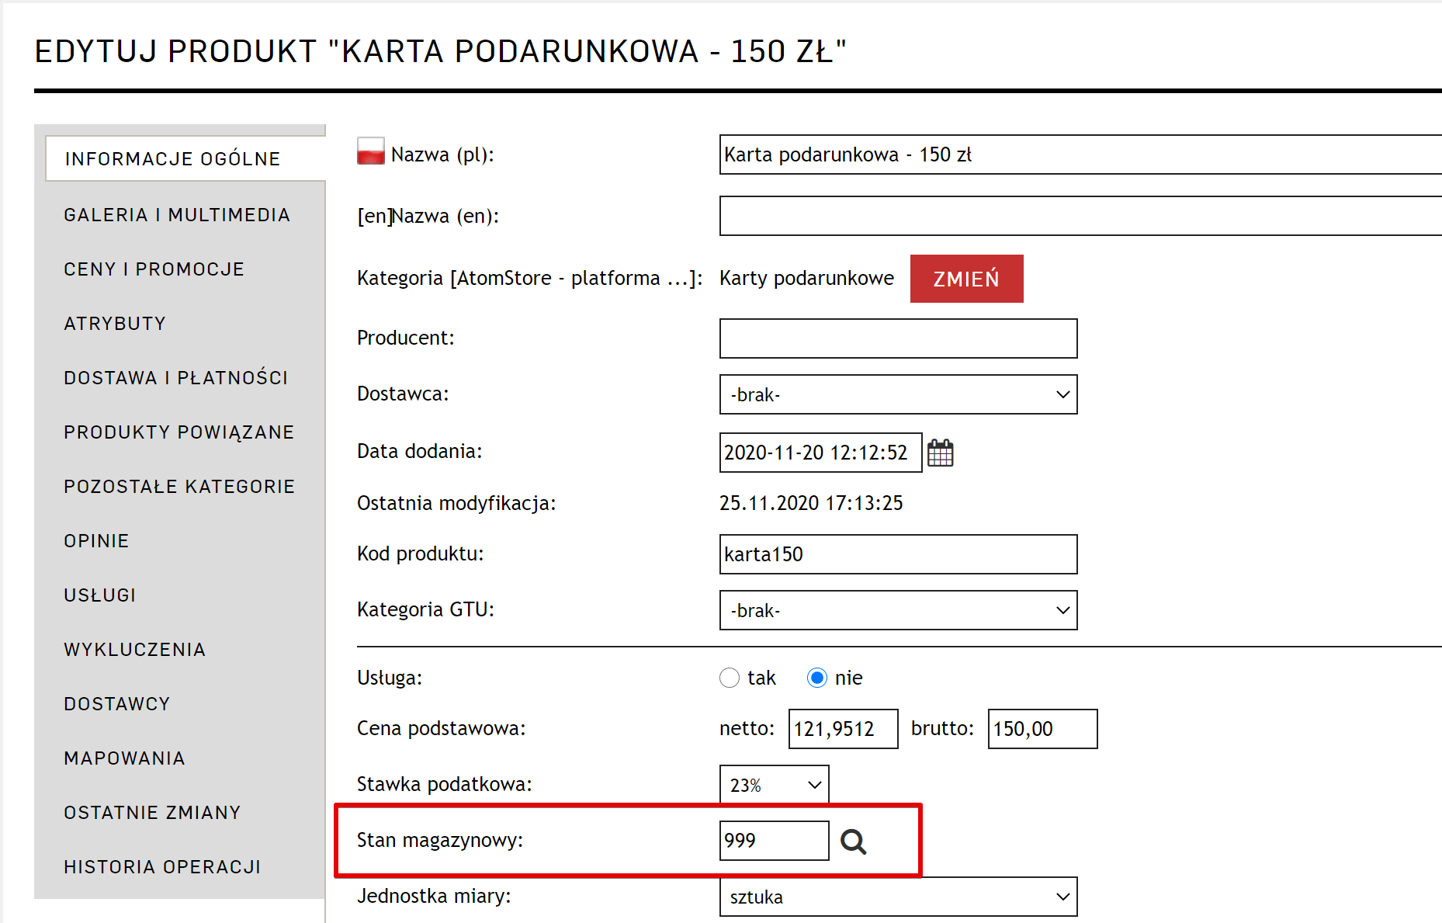Viewport: 1442px width, 923px height.
Task: Click the netto price field
Action: pyautogui.click(x=843, y=728)
